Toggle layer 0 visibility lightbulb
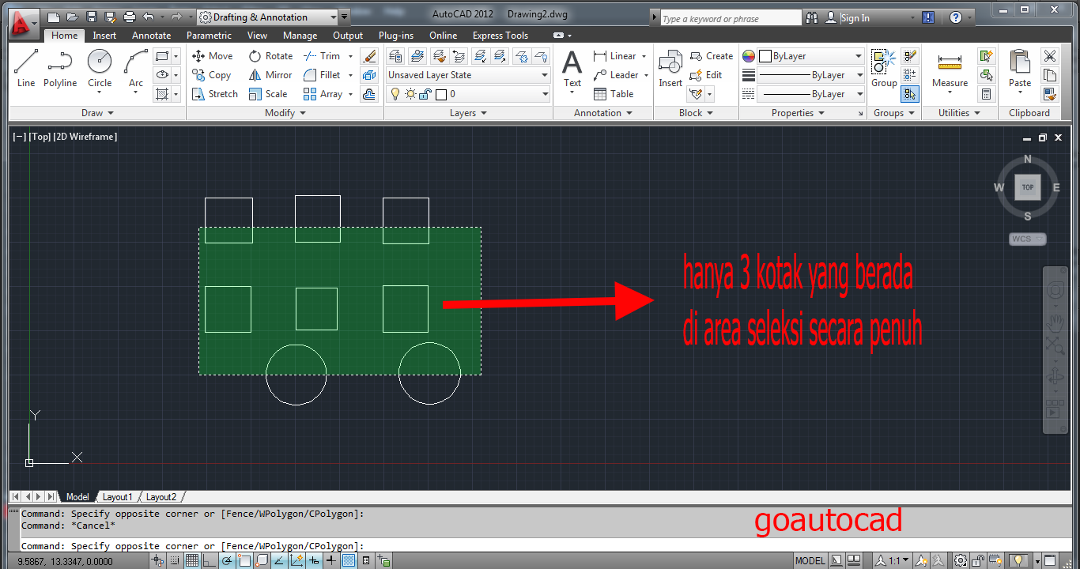The image size is (1080, 569). 395,93
